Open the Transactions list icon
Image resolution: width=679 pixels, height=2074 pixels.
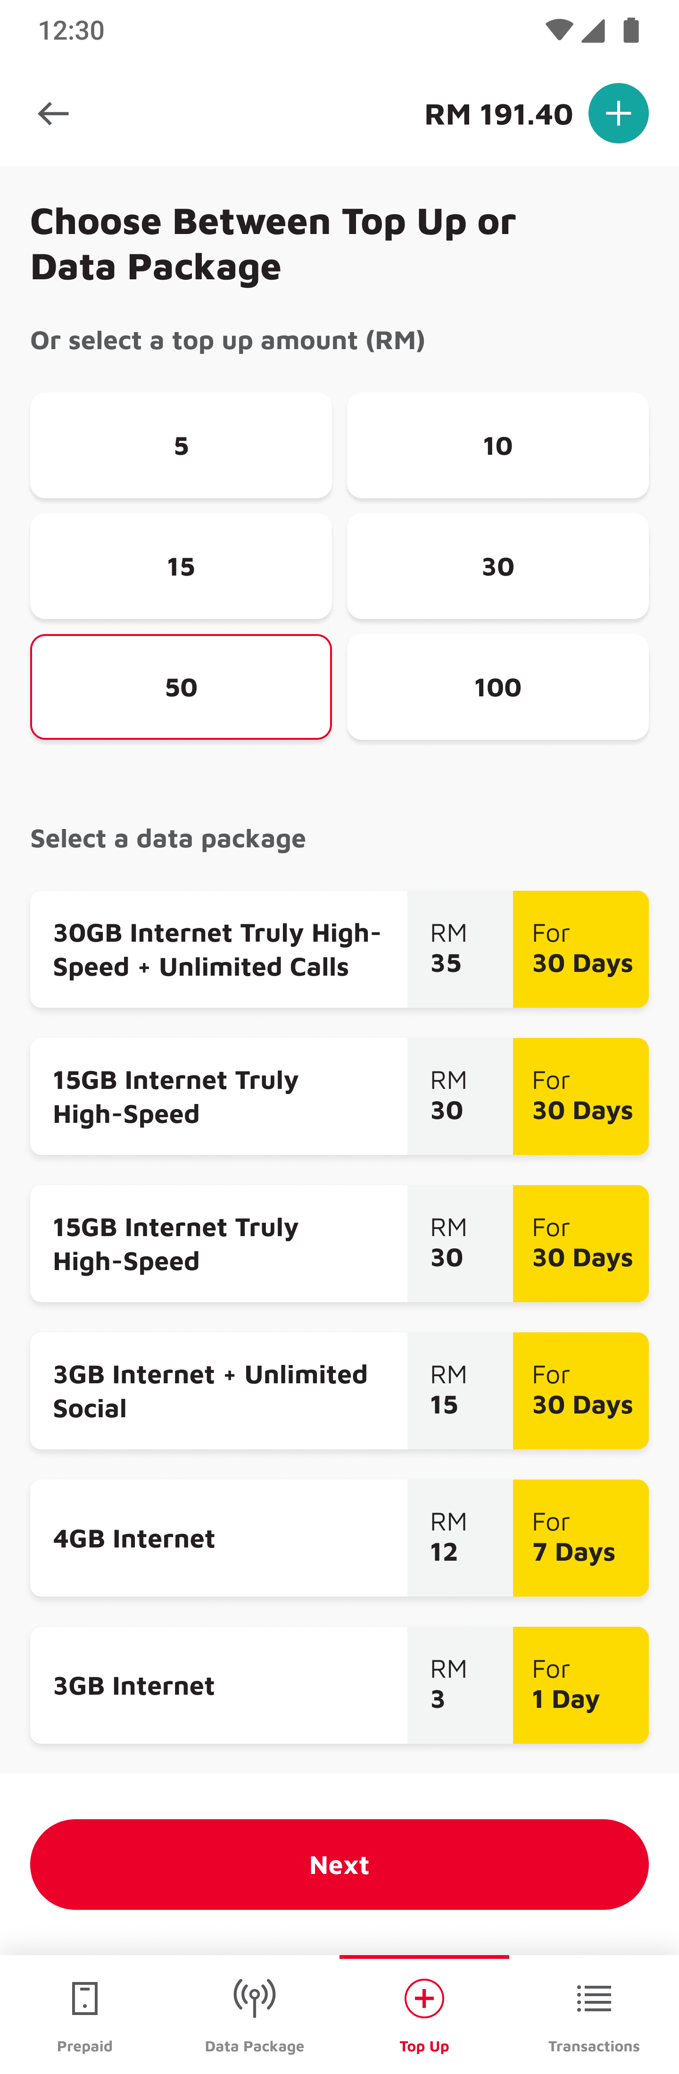(594, 1999)
